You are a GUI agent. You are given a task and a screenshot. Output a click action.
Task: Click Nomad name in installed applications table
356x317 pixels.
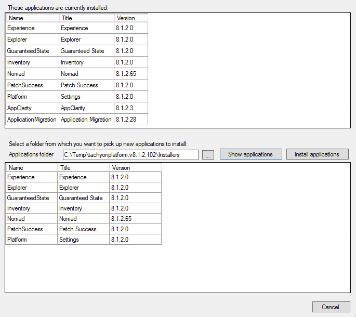pyautogui.click(x=16, y=74)
